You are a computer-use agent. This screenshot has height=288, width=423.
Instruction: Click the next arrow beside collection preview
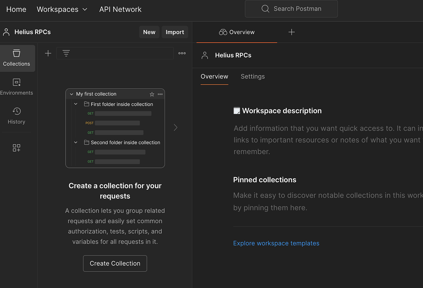176,128
